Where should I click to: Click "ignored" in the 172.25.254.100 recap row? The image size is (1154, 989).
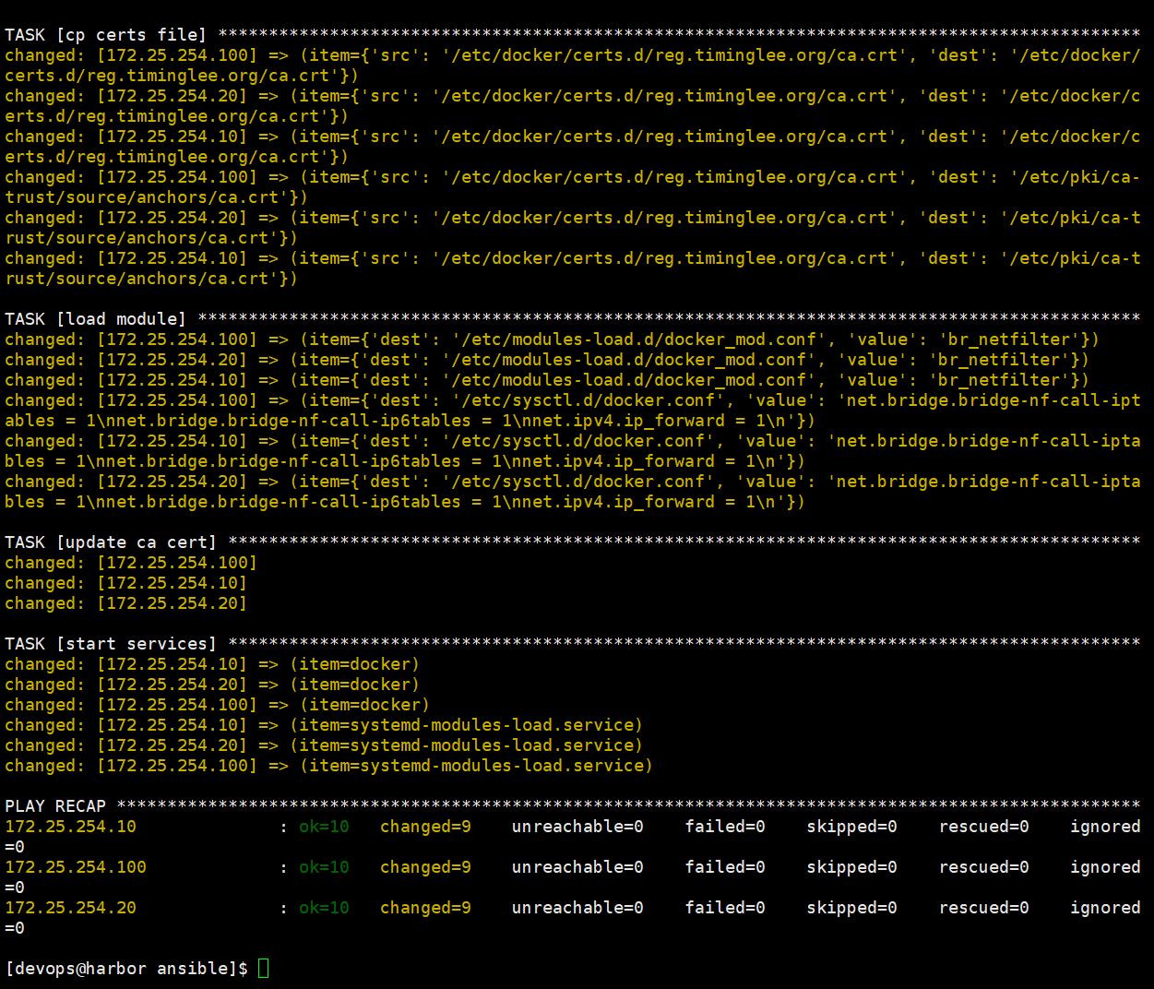(x=1105, y=867)
